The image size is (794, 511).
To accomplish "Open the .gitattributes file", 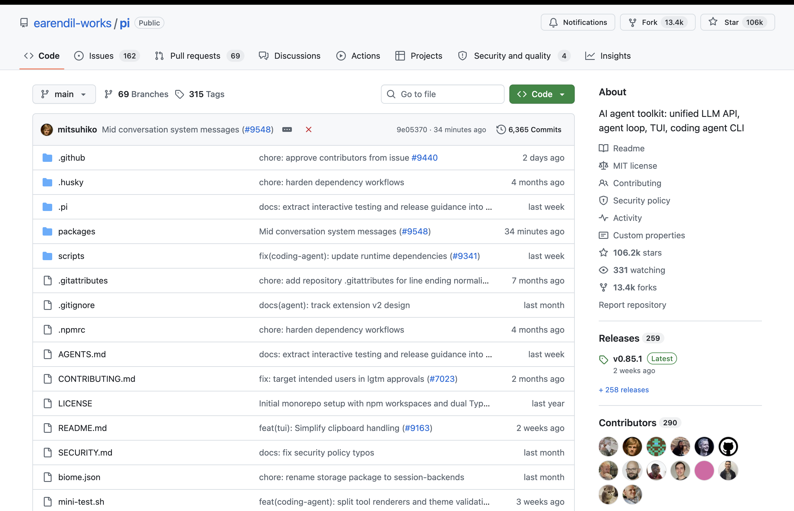I will [83, 281].
